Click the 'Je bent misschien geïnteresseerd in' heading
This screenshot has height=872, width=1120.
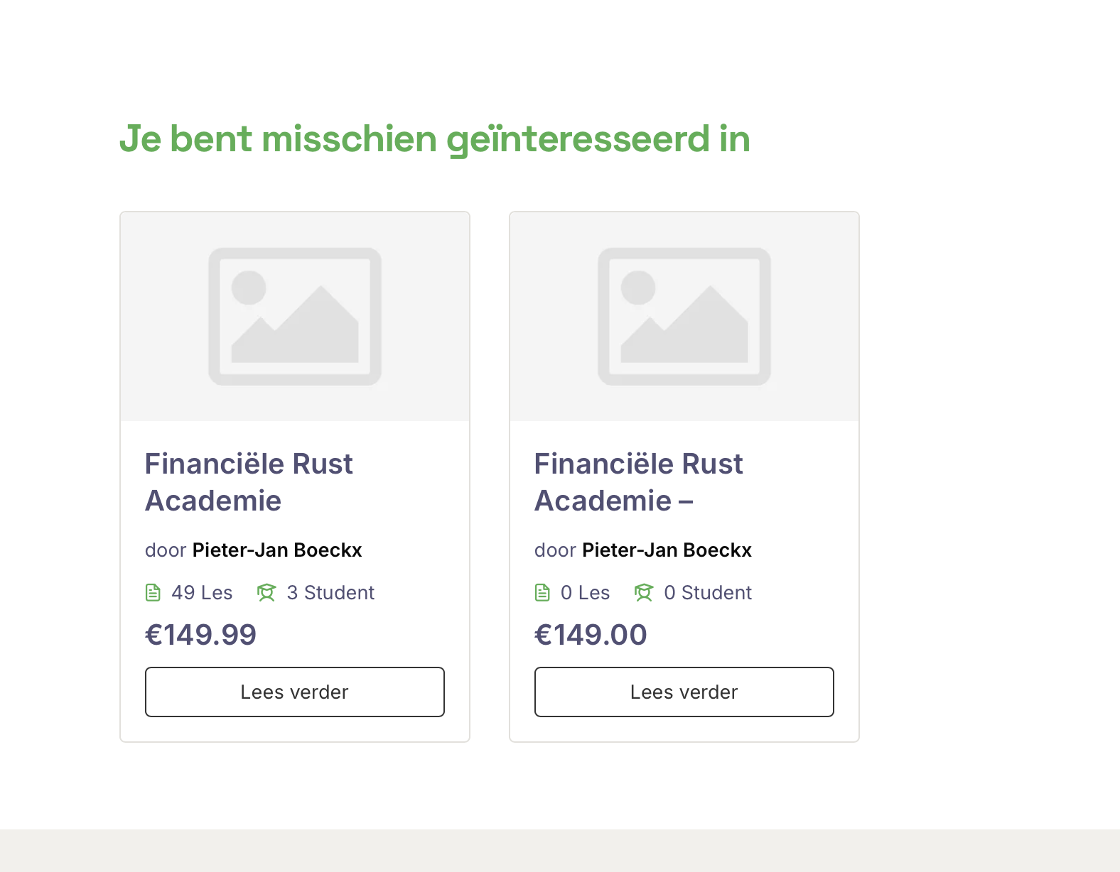point(435,139)
